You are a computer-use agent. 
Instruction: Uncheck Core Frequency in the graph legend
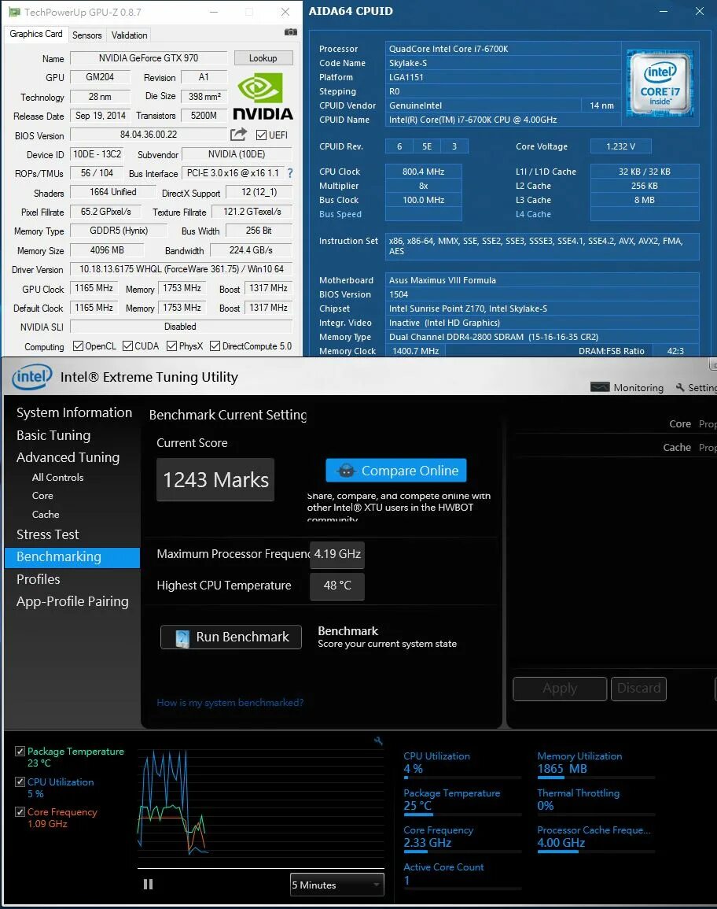click(x=20, y=812)
